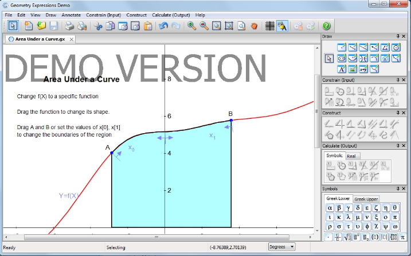Viewport: 411px width, 256px height.
Task: Insert the fraction template
Action: pyautogui.click(x=338, y=237)
